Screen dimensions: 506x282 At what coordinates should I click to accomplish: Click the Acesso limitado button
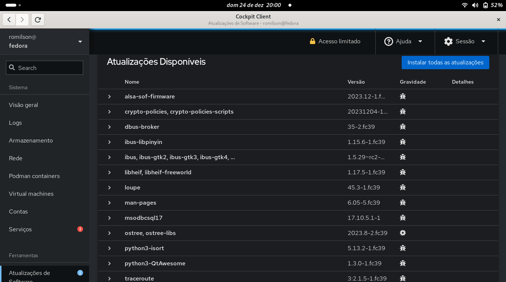click(335, 41)
